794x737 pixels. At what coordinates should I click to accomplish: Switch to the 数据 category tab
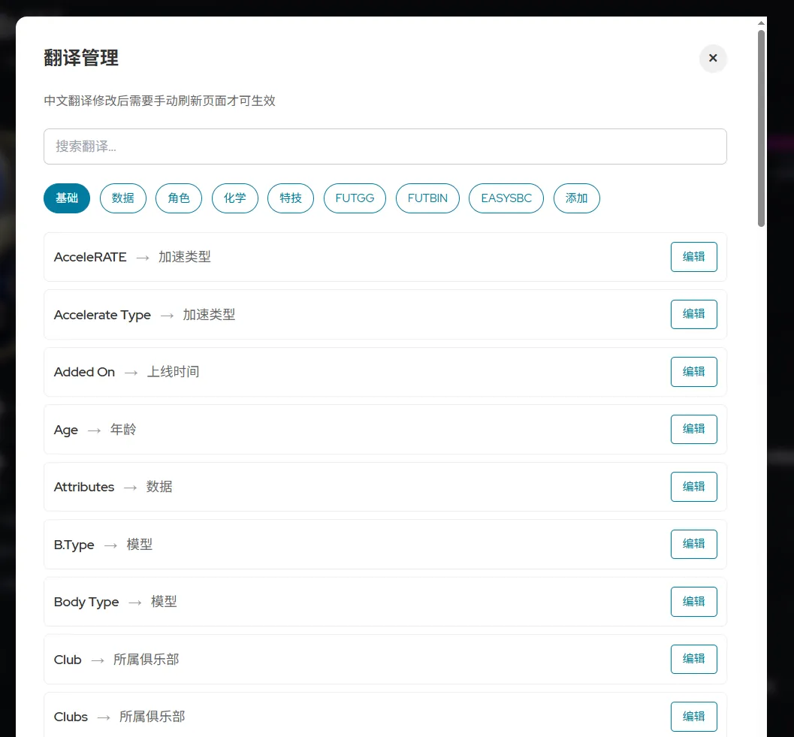[123, 198]
